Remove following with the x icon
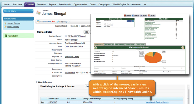The width and height of the screenshot is (194, 104). [x=68, y=22]
